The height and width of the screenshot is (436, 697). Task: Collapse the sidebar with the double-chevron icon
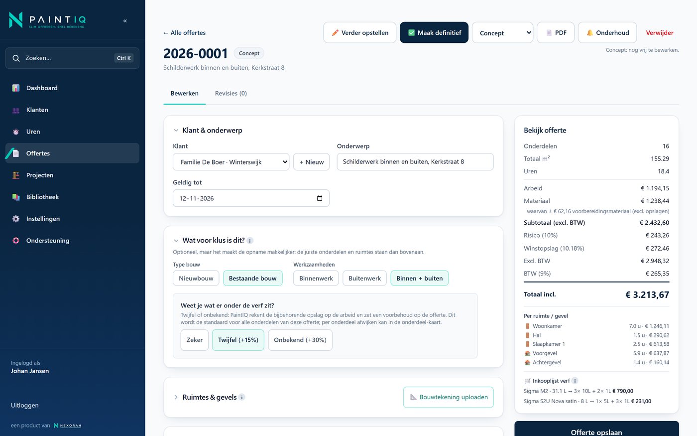(x=125, y=20)
